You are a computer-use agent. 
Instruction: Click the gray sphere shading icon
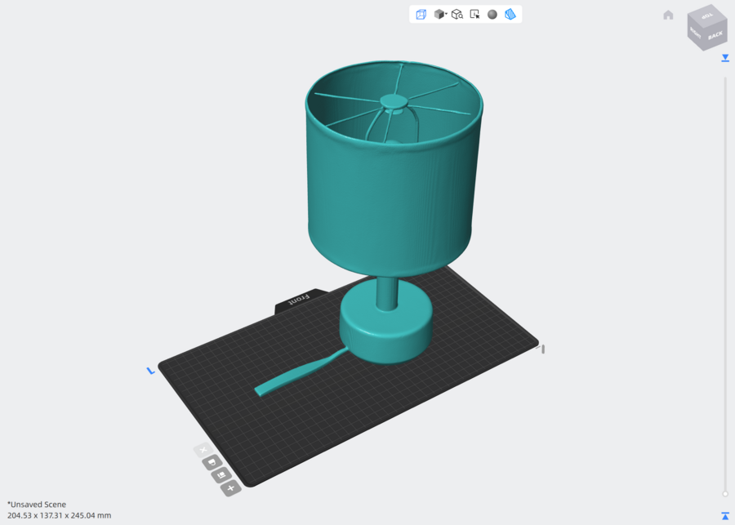coord(492,15)
